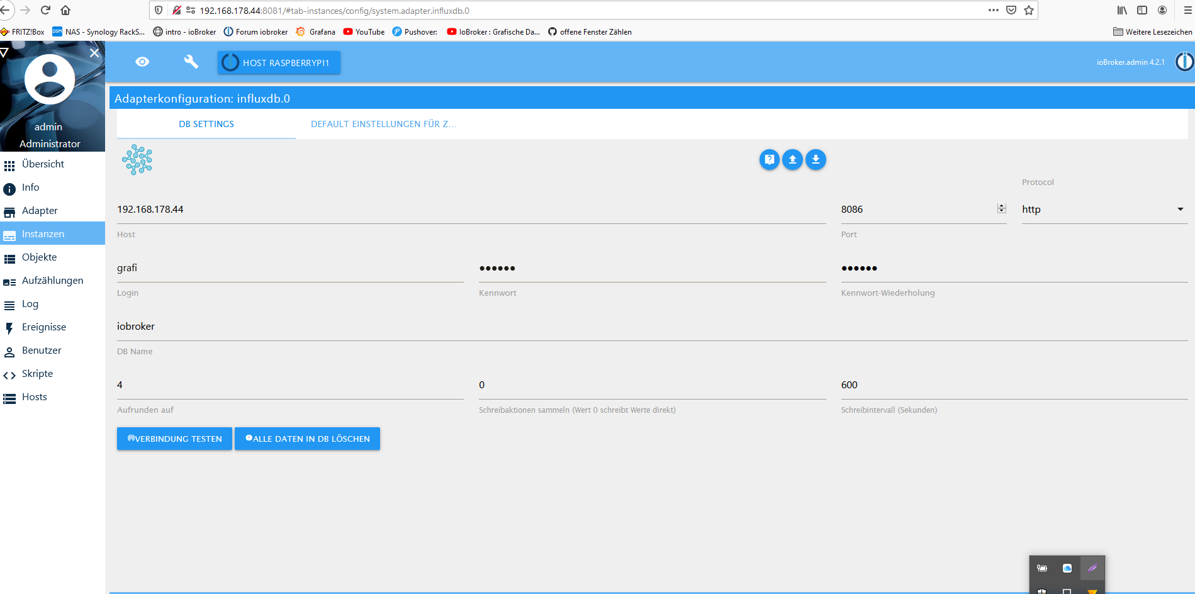The image size is (1195, 594).
Task: Open the browser library icon
Action: pyautogui.click(x=1122, y=10)
